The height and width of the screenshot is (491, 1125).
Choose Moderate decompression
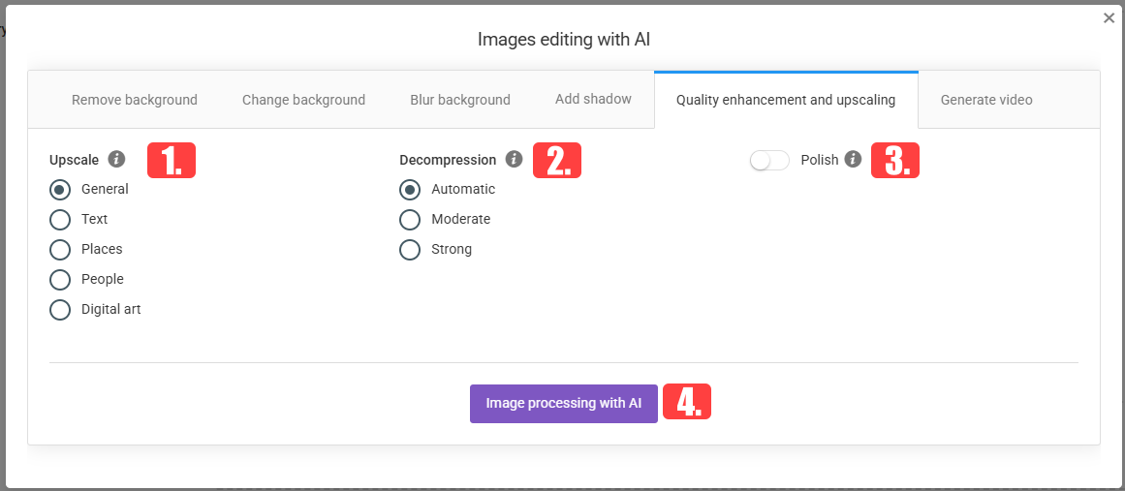410,219
